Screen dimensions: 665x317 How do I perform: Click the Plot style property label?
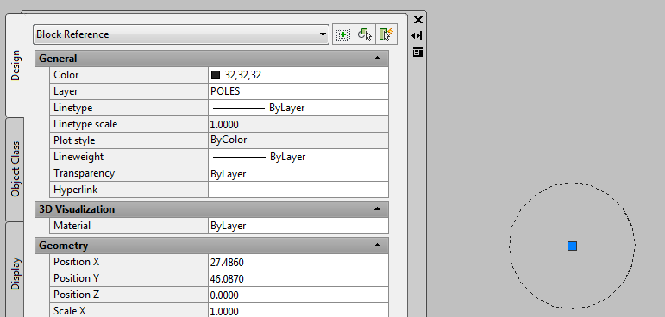[x=74, y=140]
